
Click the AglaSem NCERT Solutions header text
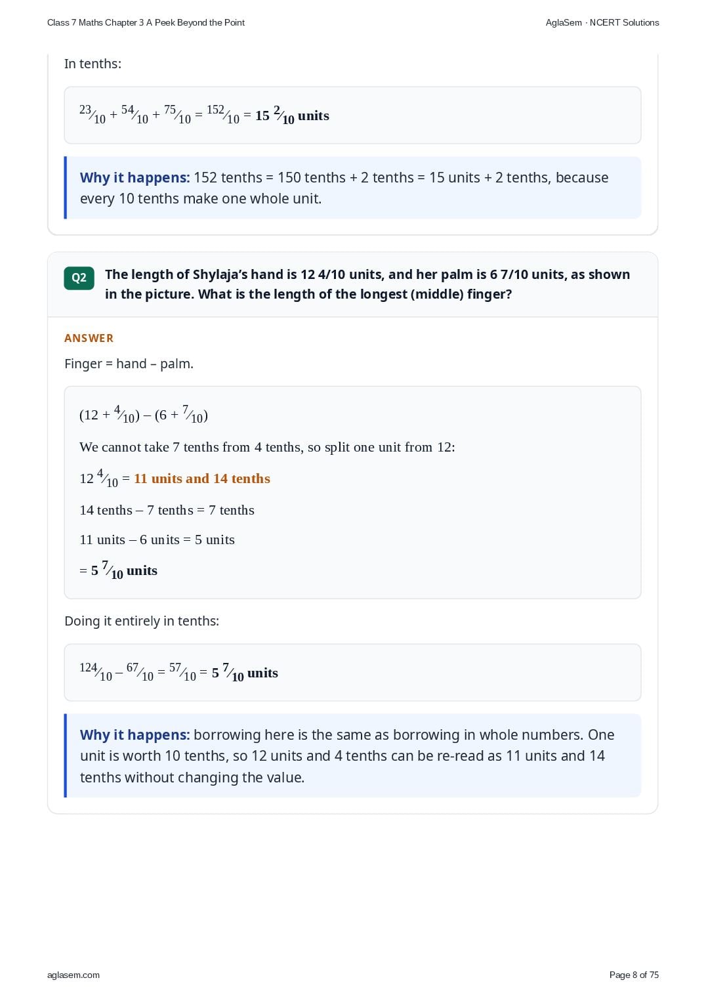coord(602,22)
